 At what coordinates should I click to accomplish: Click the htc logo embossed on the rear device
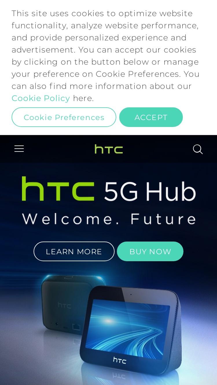tap(64, 305)
